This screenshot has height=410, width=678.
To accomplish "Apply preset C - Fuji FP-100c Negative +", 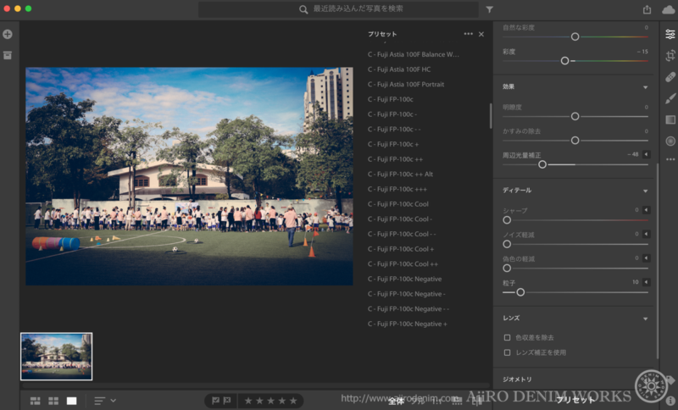I will (408, 324).
